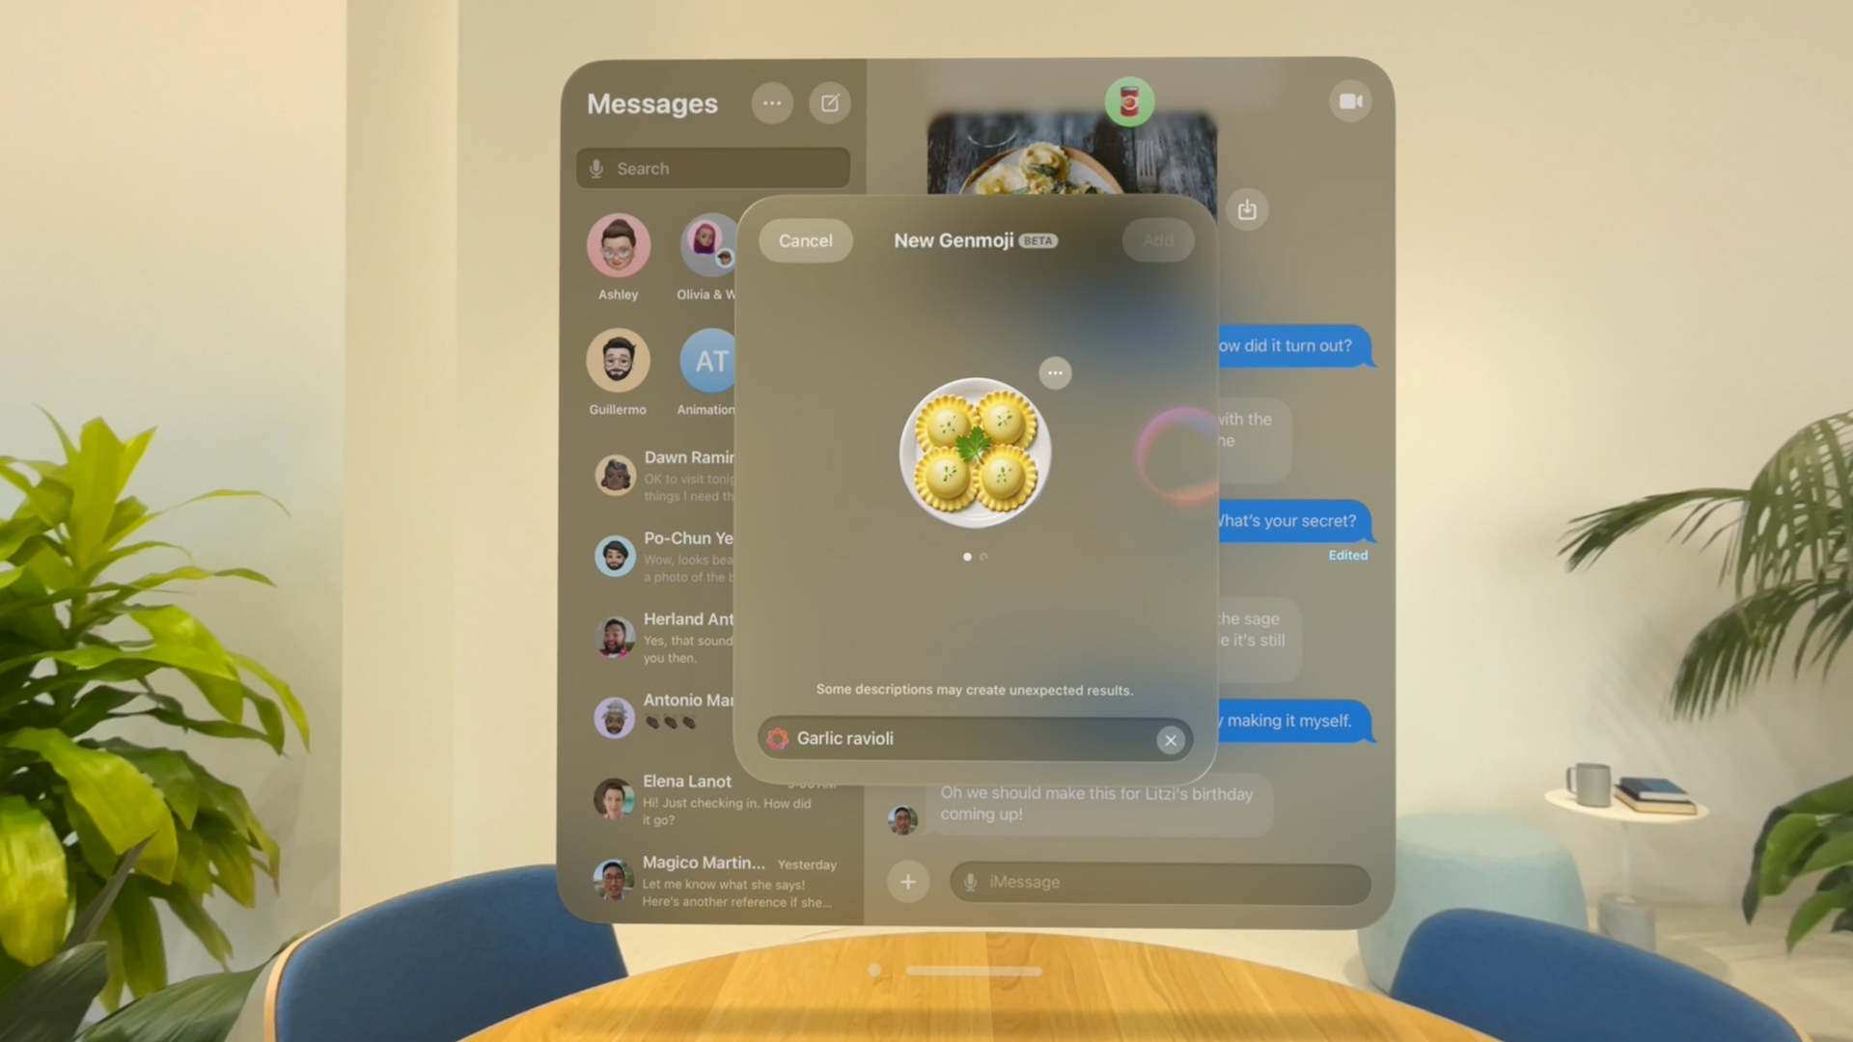Select the first Genmoji variation dot indicator

pos(966,556)
